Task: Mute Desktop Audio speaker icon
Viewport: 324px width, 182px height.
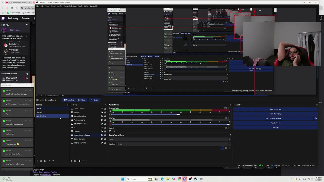Action: coord(110,114)
